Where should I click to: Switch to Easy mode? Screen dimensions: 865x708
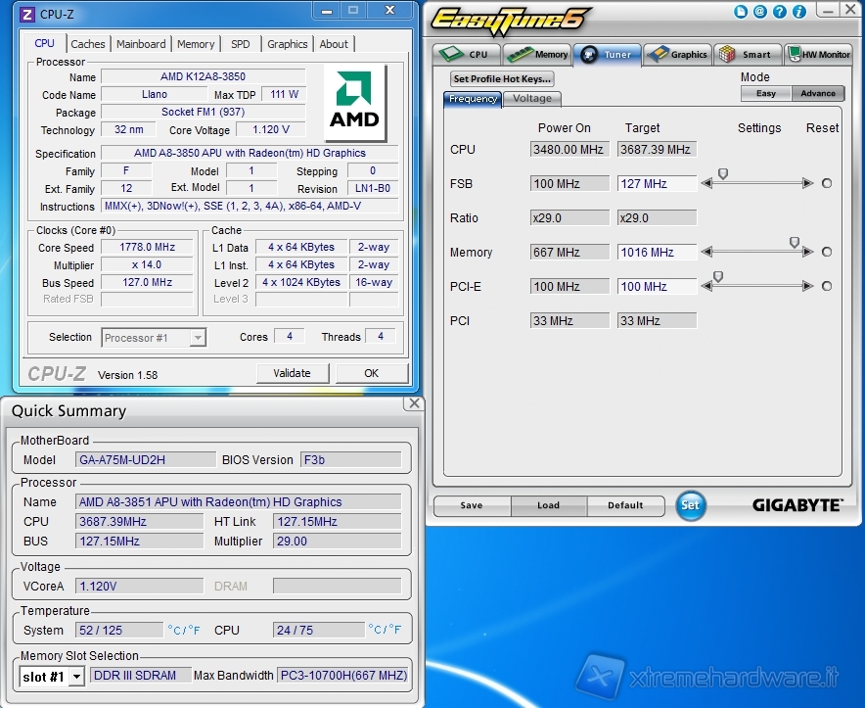pyautogui.click(x=766, y=93)
